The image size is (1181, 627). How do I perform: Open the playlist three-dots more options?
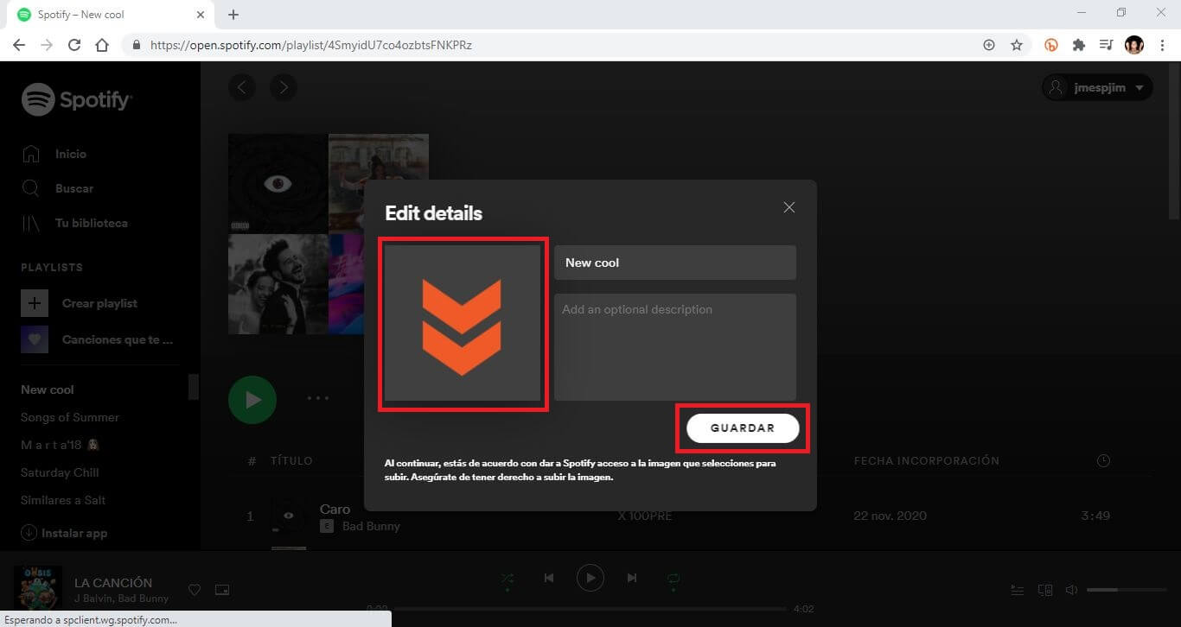[x=318, y=399]
